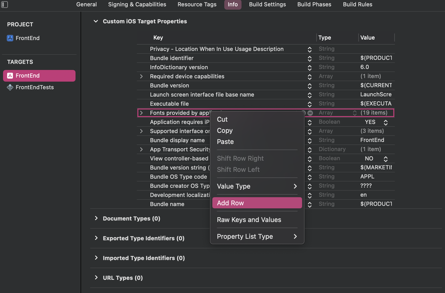Expand Required device capabilities row

click(141, 77)
